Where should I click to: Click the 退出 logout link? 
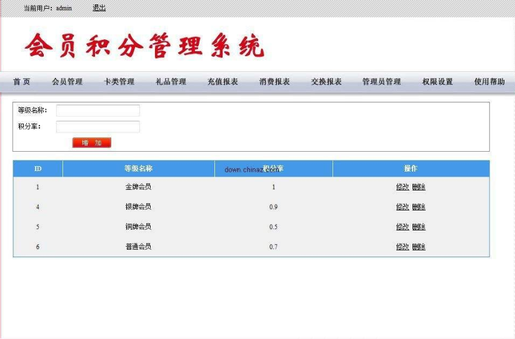pos(99,8)
